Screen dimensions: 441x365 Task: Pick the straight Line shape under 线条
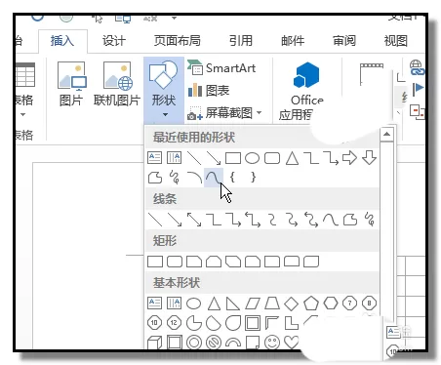[x=155, y=220]
